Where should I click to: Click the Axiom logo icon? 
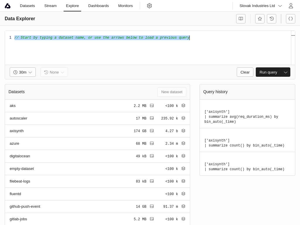8,6
